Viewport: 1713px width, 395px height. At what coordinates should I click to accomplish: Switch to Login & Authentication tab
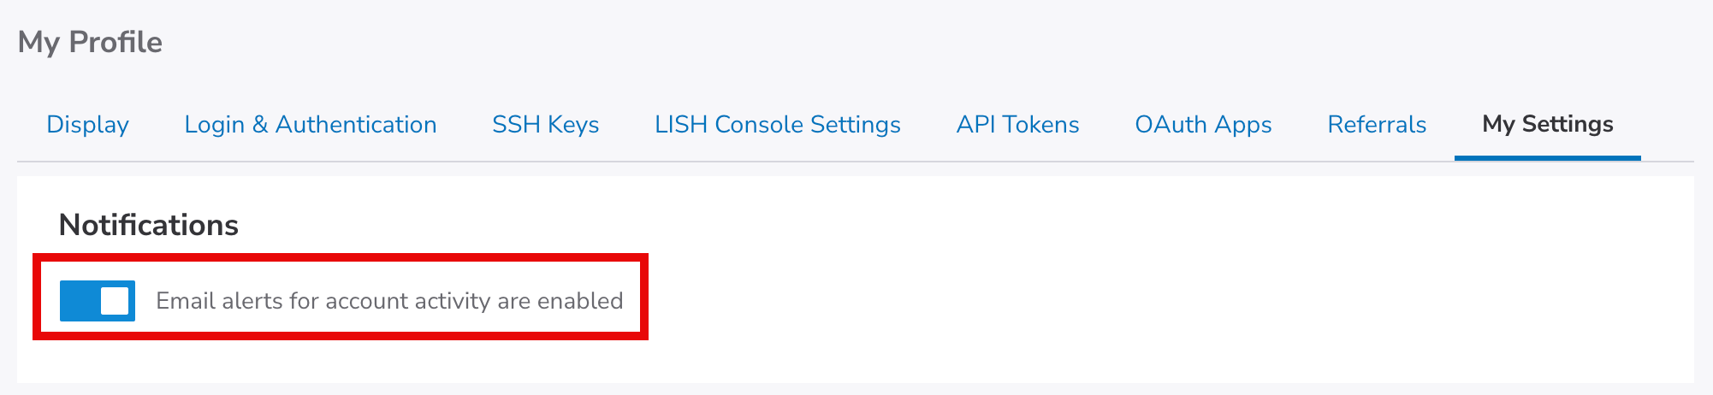coord(311,125)
